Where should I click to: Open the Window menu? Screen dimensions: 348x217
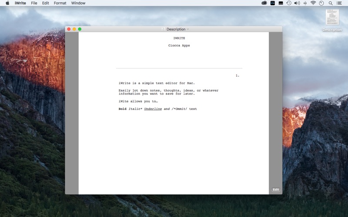pos(78,3)
